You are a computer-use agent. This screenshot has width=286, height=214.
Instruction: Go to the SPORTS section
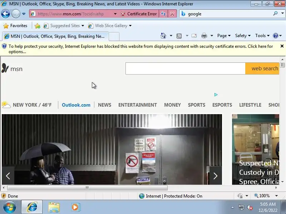[x=197, y=105]
